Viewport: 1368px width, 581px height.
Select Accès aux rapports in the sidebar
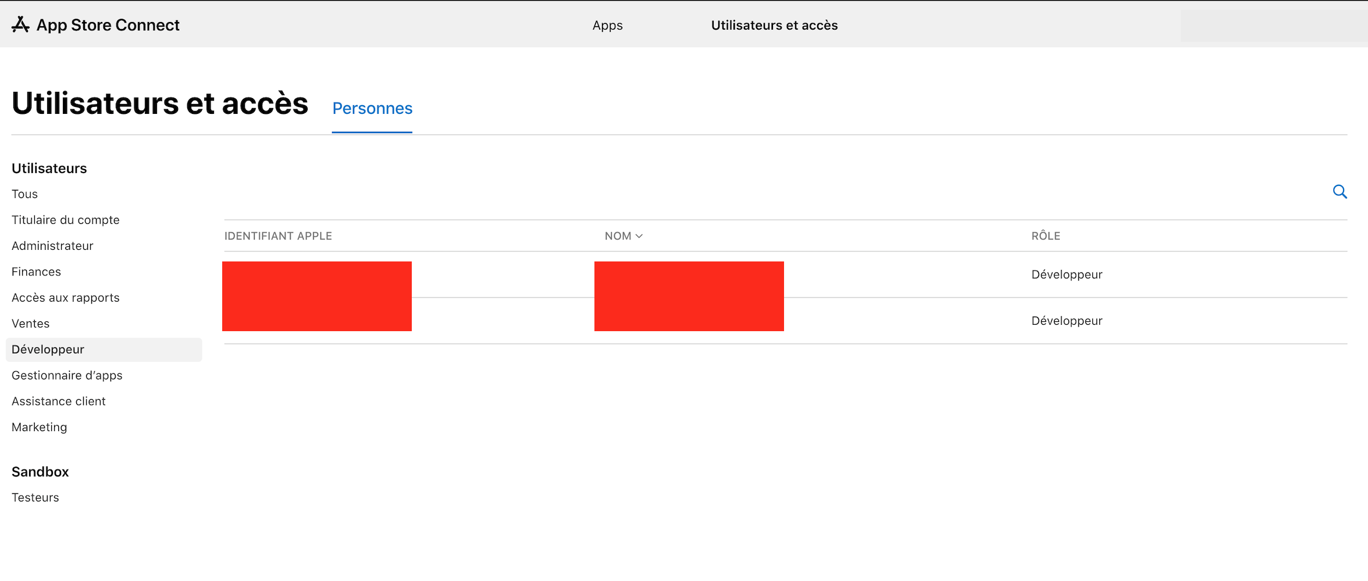pyautogui.click(x=66, y=297)
